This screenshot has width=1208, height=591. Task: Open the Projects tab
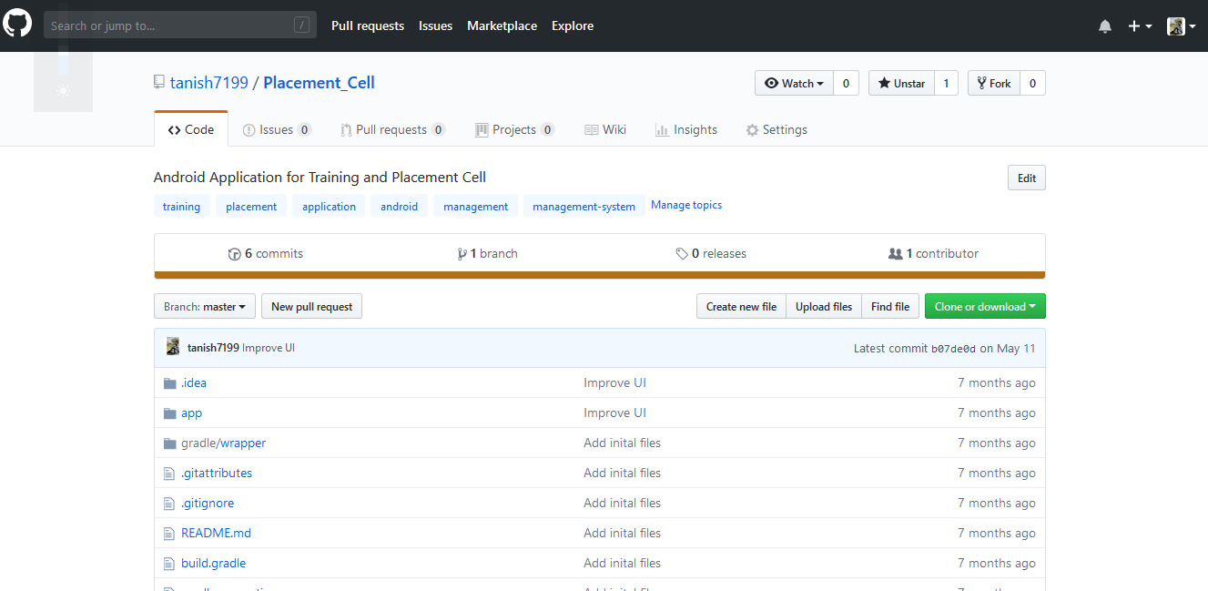click(514, 129)
